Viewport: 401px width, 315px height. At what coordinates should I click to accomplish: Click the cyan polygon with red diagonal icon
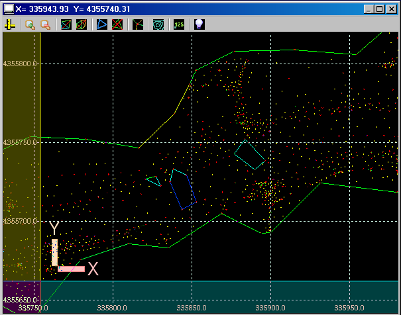pyautogui.click(x=66, y=24)
